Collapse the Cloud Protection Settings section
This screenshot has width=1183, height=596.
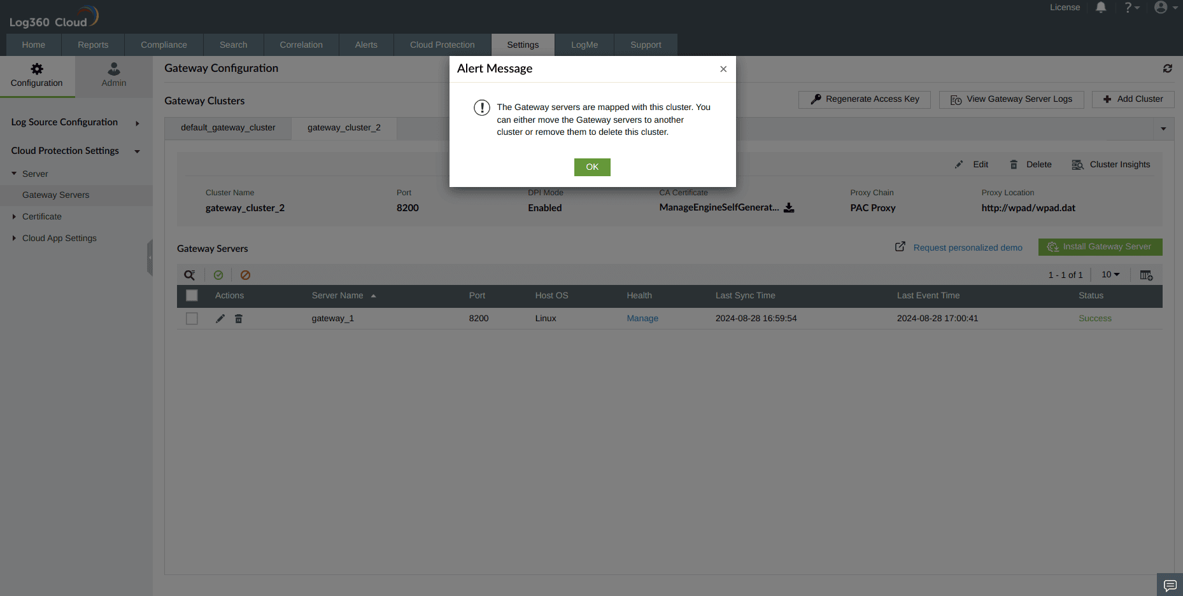tap(137, 151)
